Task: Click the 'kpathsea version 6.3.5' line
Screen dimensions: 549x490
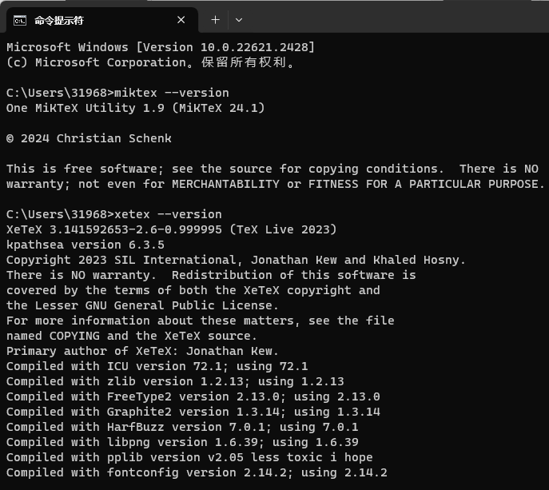Action: tap(85, 245)
